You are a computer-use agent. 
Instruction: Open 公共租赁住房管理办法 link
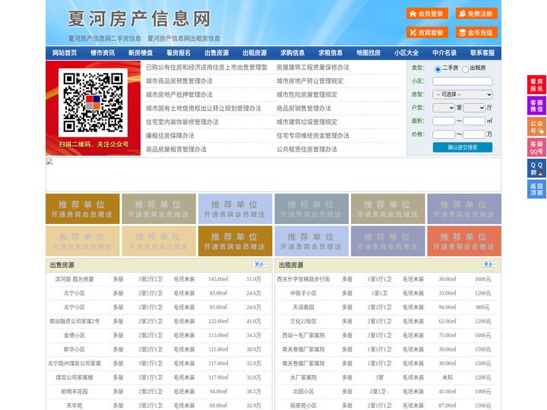click(307, 150)
